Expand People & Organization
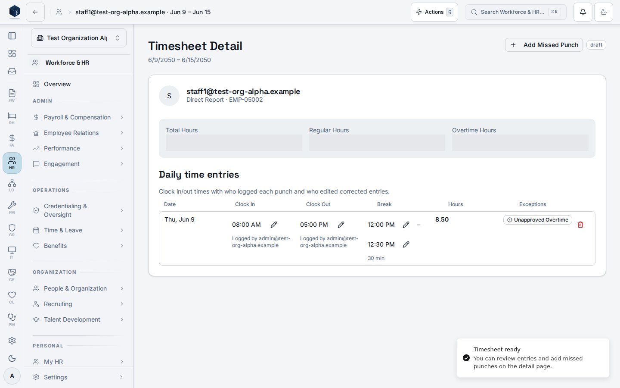Image resolution: width=620 pixels, height=388 pixels. point(79,288)
